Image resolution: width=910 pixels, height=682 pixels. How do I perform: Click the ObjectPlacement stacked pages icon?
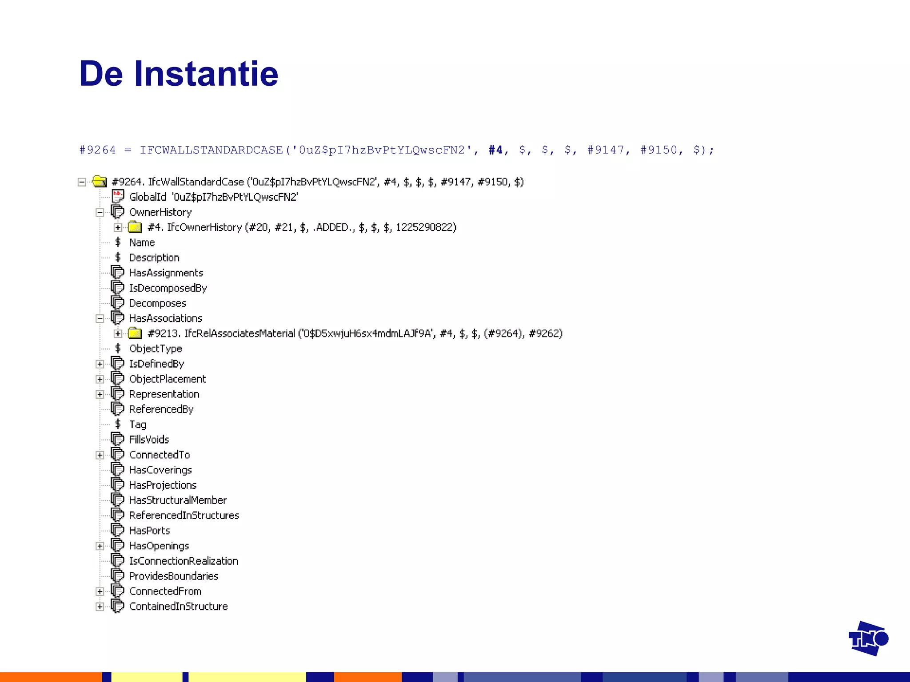[x=117, y=378]
